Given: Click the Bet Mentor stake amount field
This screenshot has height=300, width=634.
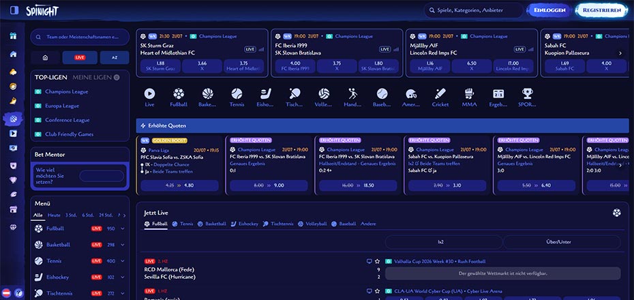Looking at the screenshot, I should pyautogui.click(x=102, y=176).
